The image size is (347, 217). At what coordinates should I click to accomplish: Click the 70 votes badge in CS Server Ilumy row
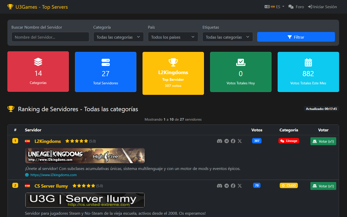point(257,185)
